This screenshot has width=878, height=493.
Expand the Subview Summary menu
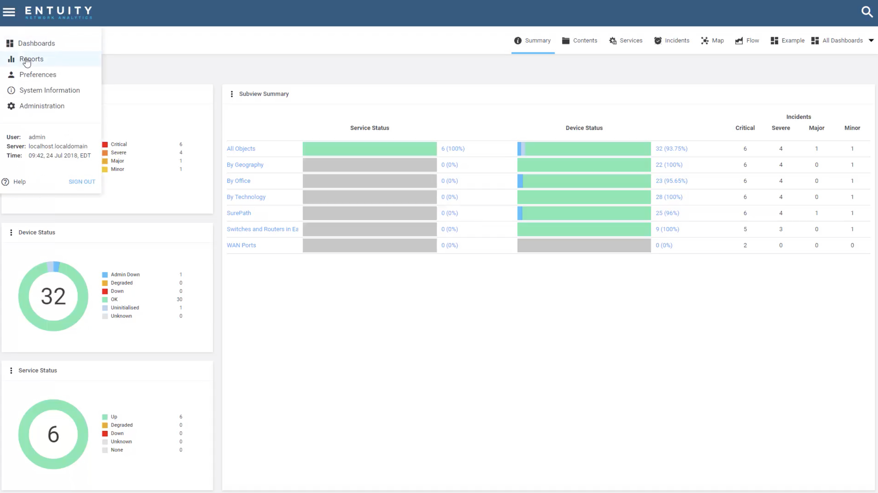(232, 94)
